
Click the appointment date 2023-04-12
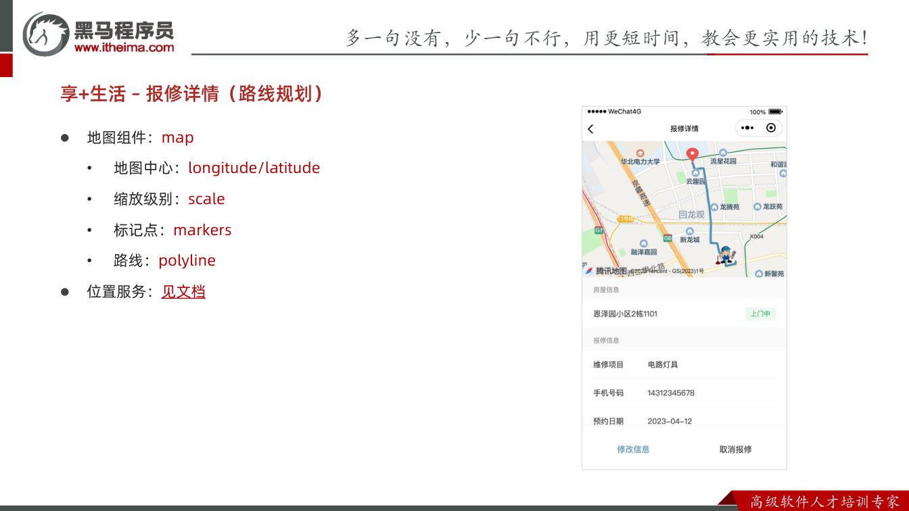(670, 421)
